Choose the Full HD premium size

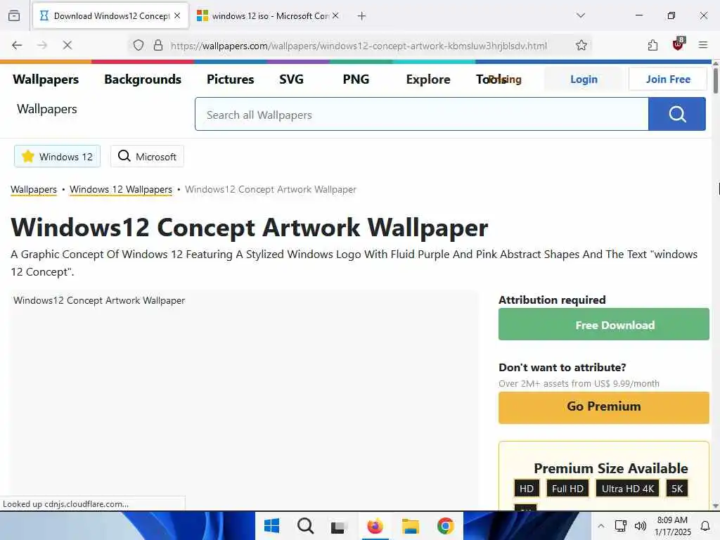(x=567, y=489)
